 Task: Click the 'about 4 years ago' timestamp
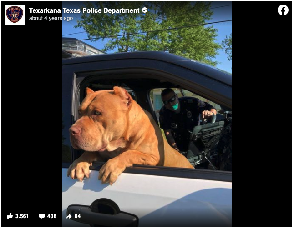(51, 18)
